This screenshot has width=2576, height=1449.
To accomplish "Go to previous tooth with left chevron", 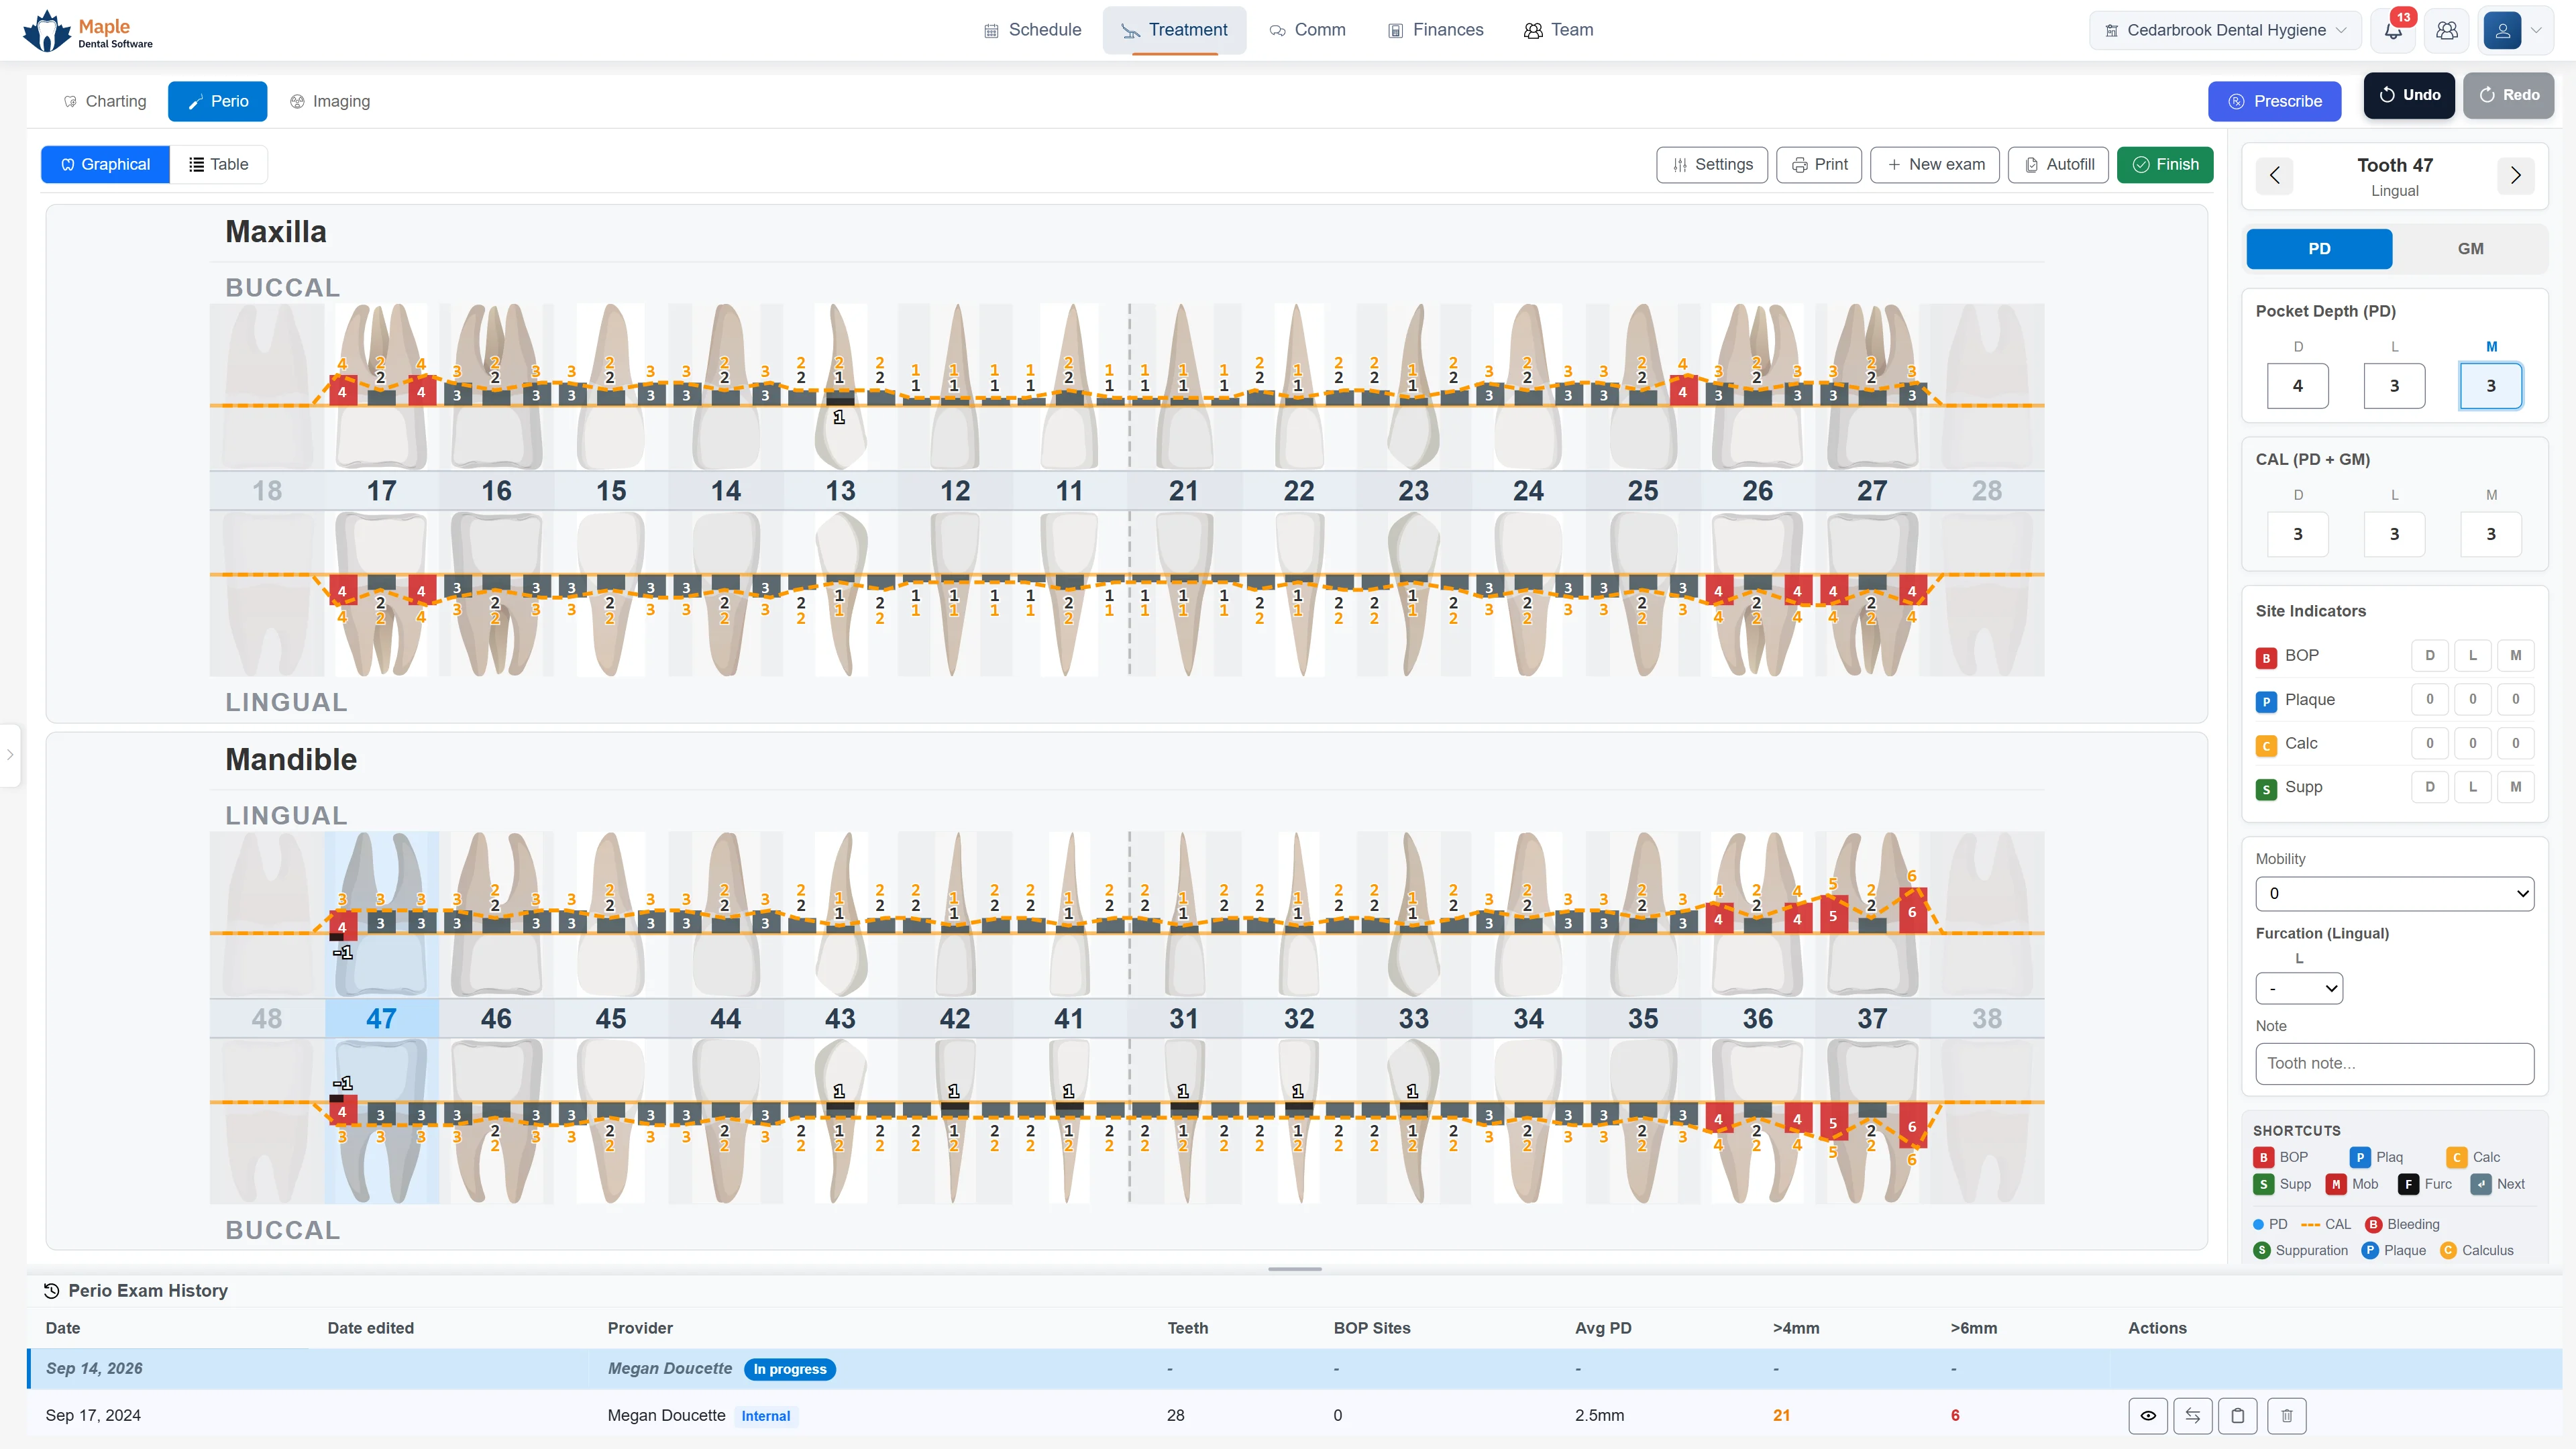I will (x=2275, y=176).
